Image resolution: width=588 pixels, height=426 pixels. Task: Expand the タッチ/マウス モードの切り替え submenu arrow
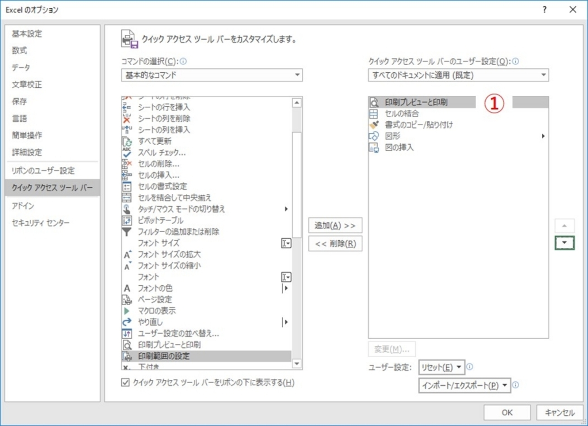[286, 209]
